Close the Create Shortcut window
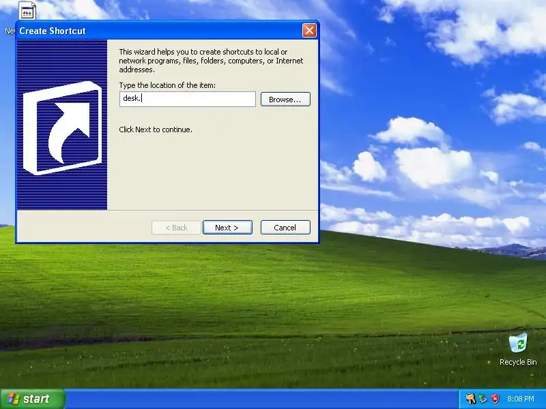The image size is (546, 409). 309,31
